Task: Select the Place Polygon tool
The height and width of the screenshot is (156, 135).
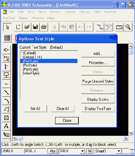Action: coord(6,109)
